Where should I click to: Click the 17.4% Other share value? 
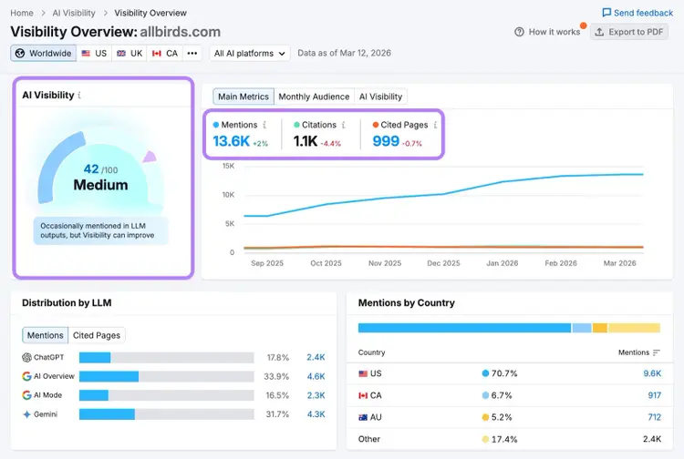point(504,439)
